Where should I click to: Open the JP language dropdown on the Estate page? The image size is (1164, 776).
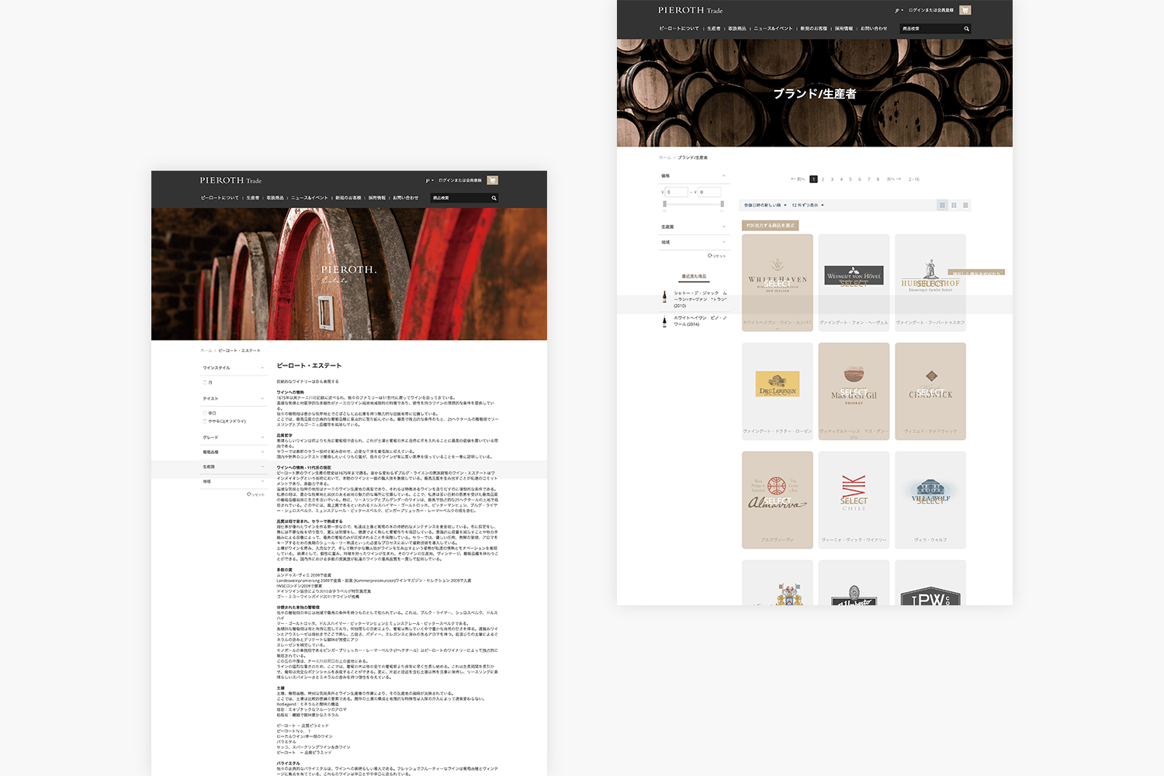coord(428,180)
